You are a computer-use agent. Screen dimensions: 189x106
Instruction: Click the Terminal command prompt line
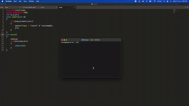(70, 42)
